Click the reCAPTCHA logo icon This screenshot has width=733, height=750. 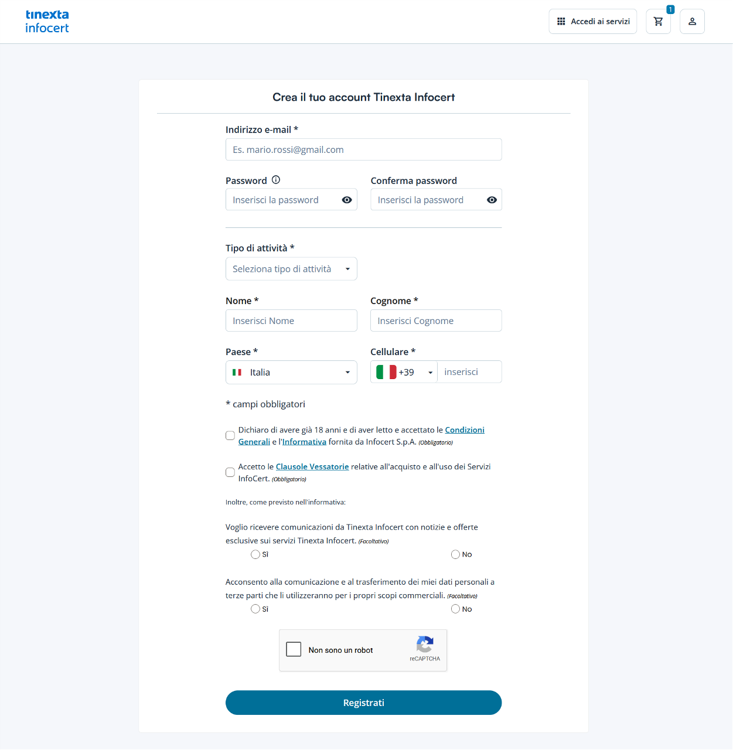(425, 645)
